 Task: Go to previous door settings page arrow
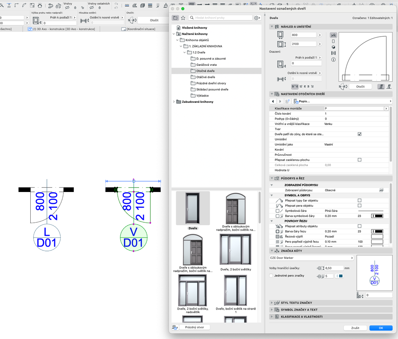pos(273,101)
